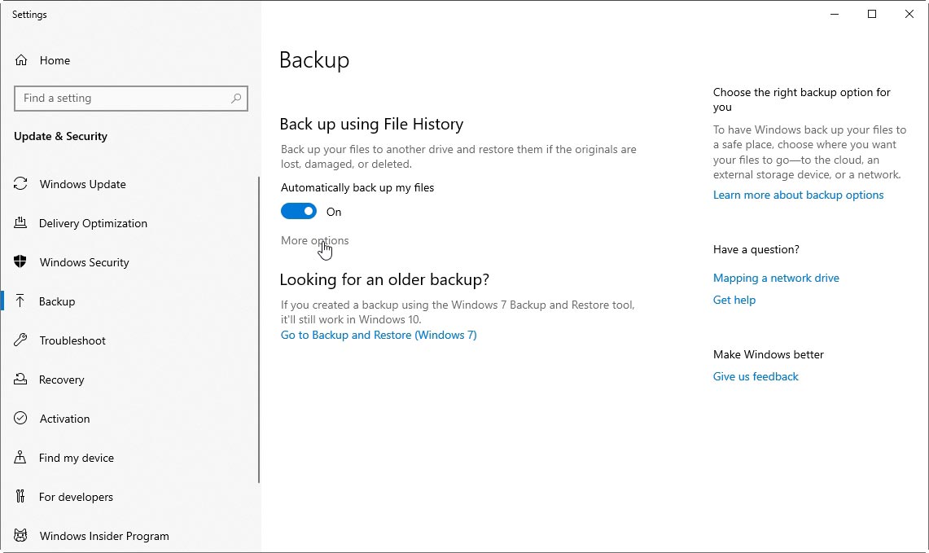Open the Recovery settings

point(62,380)
